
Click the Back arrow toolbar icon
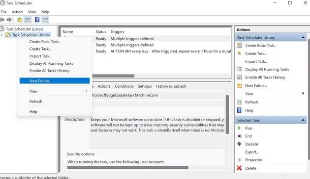(x=2, y=20)
